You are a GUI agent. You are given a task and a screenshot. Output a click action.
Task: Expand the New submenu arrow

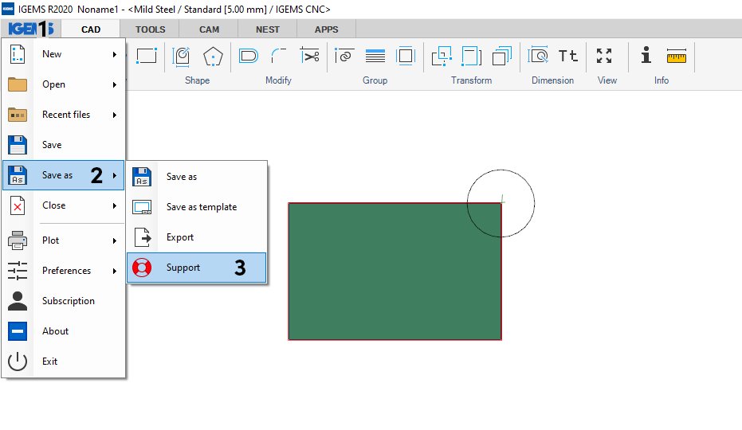pos(115,54)
